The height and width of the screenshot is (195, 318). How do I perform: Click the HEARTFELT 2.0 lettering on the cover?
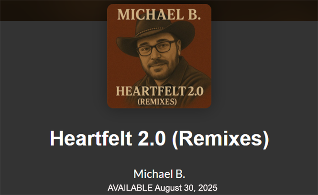coord(160,91)
